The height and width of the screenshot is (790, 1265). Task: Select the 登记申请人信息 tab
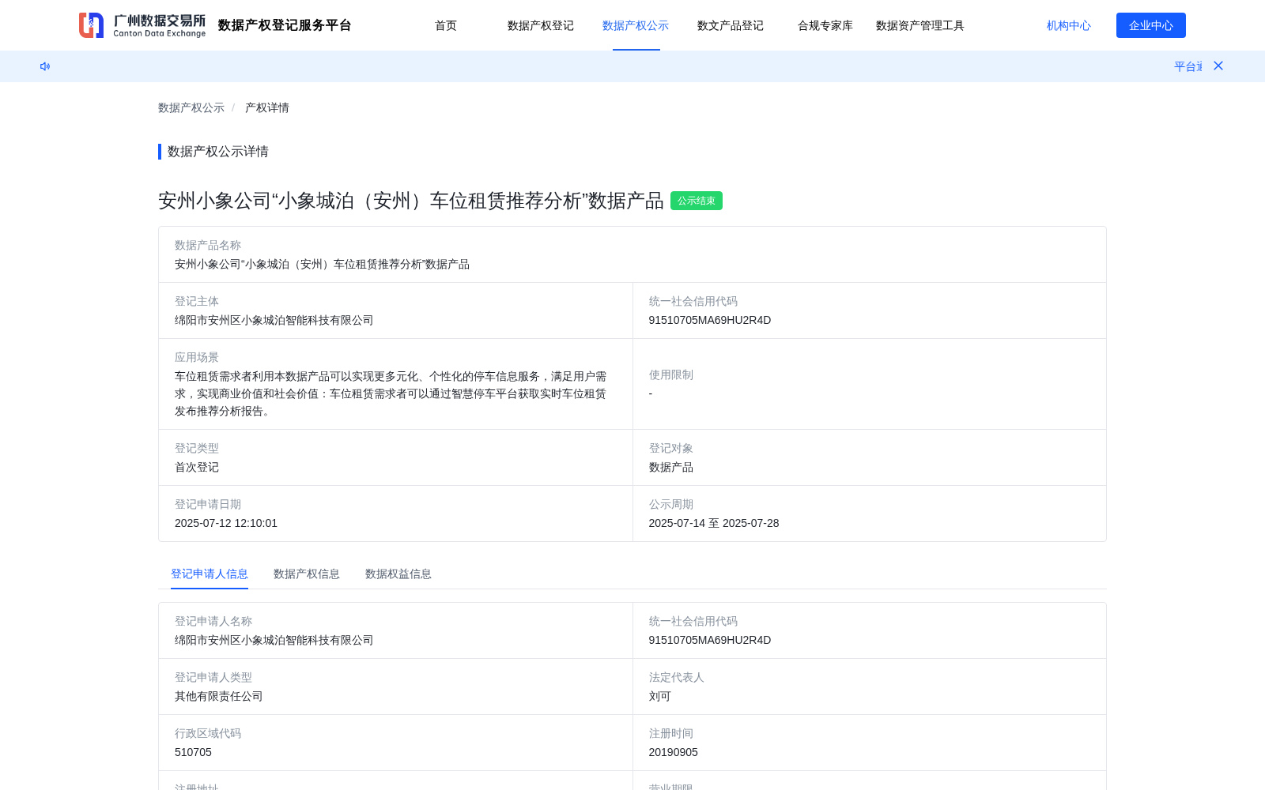pos(210,574)
